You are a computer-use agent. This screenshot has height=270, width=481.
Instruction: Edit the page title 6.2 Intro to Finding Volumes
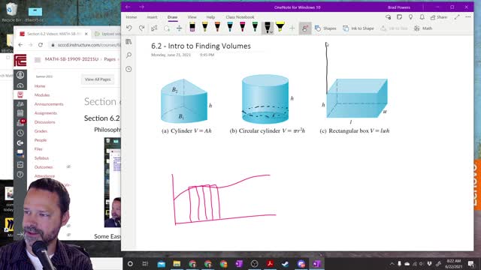201,46
